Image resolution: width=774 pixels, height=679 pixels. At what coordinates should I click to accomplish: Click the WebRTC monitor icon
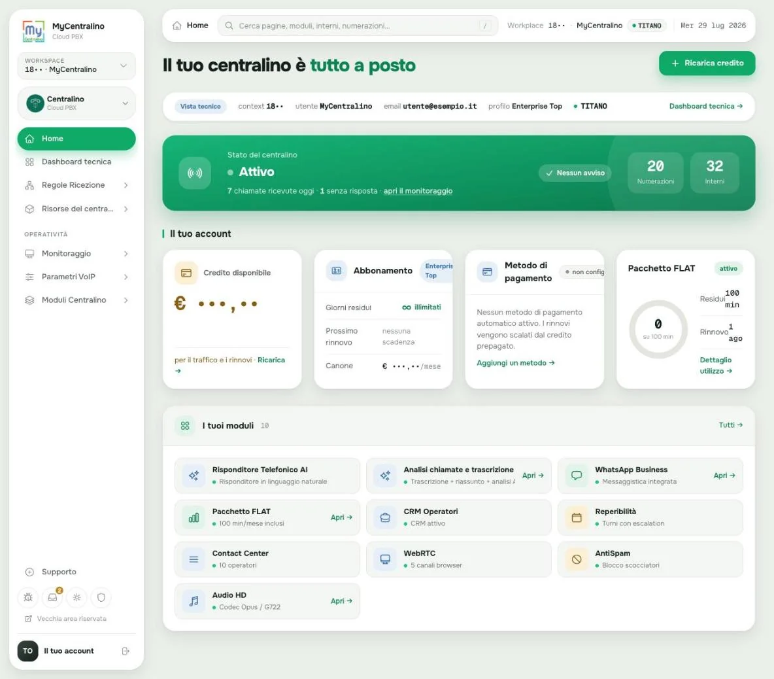point(385,559)
